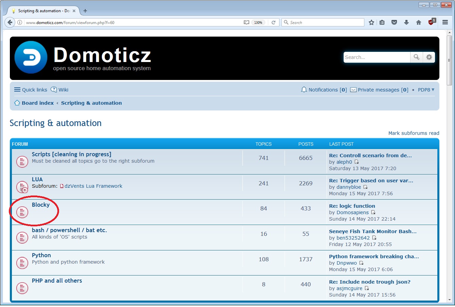The height and width of the screenshot is (307, 455).
Task: Open Scripts [cleaning in progress] forum
Action: pyautogui.click(x=72, y=154)
